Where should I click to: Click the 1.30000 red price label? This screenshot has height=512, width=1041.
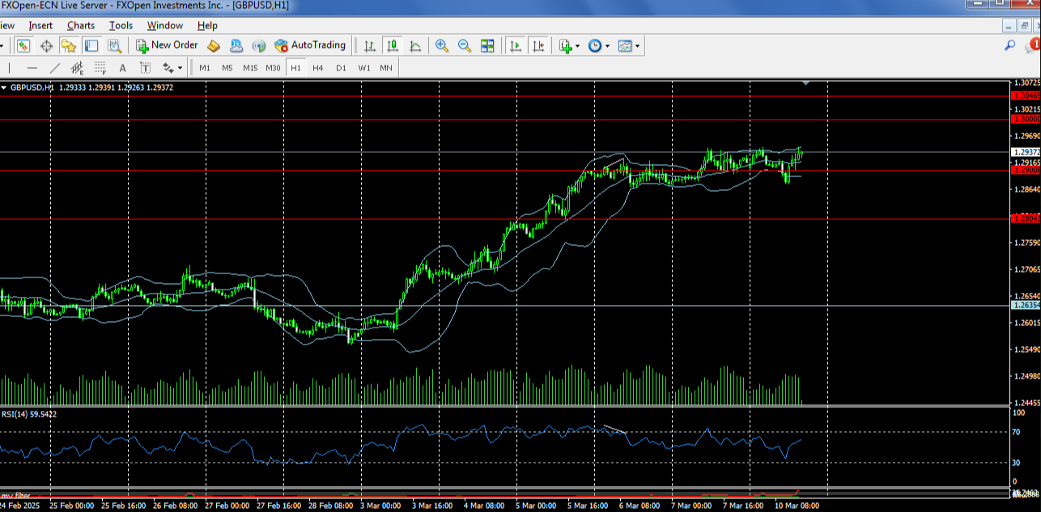coord(1026,119)
